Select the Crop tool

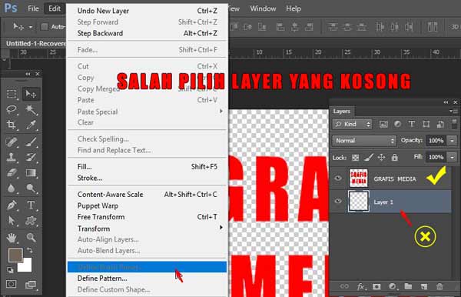(12, 125)
